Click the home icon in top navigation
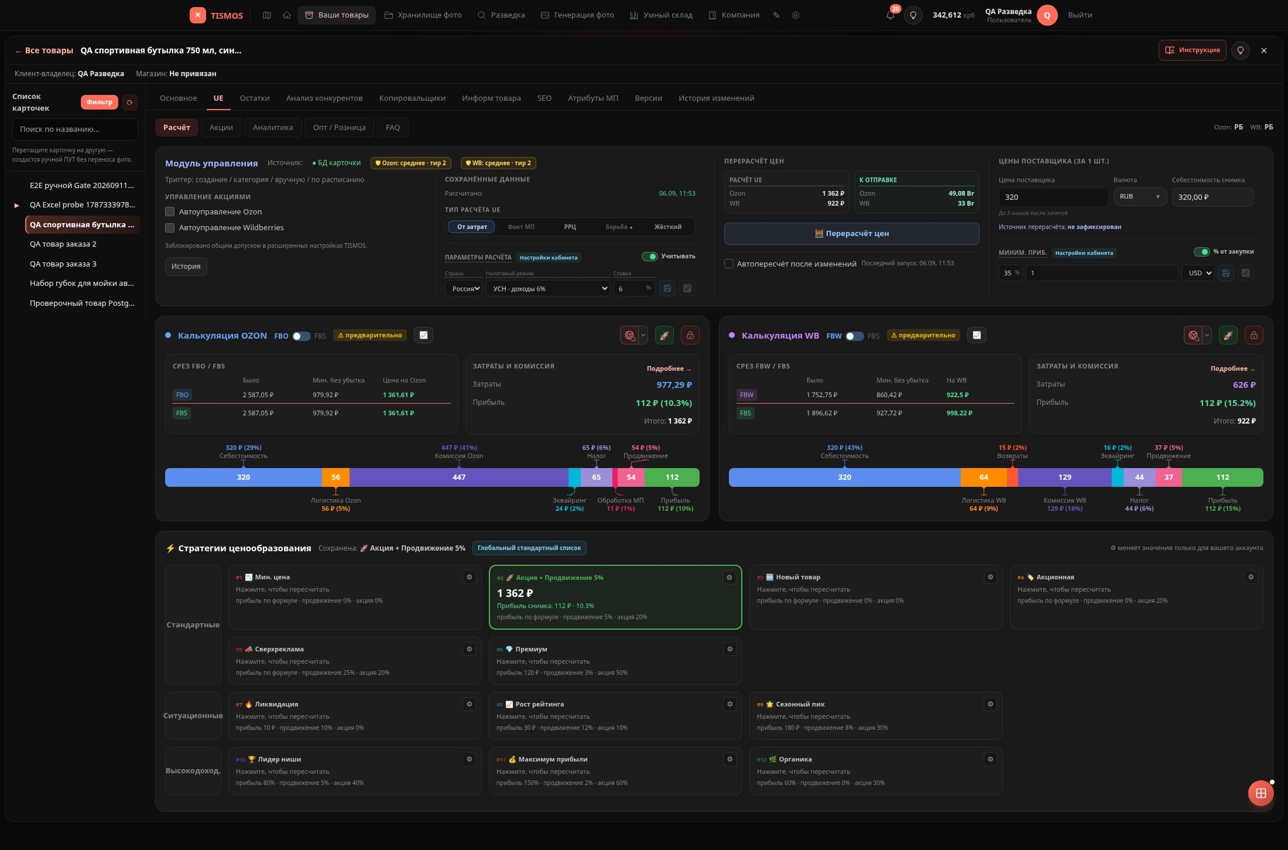This screenshot has width=1288, height=850. coord(287,15)
